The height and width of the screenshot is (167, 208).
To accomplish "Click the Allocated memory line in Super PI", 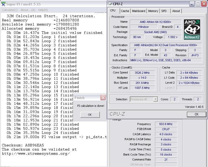I will (x=39, y=28).
